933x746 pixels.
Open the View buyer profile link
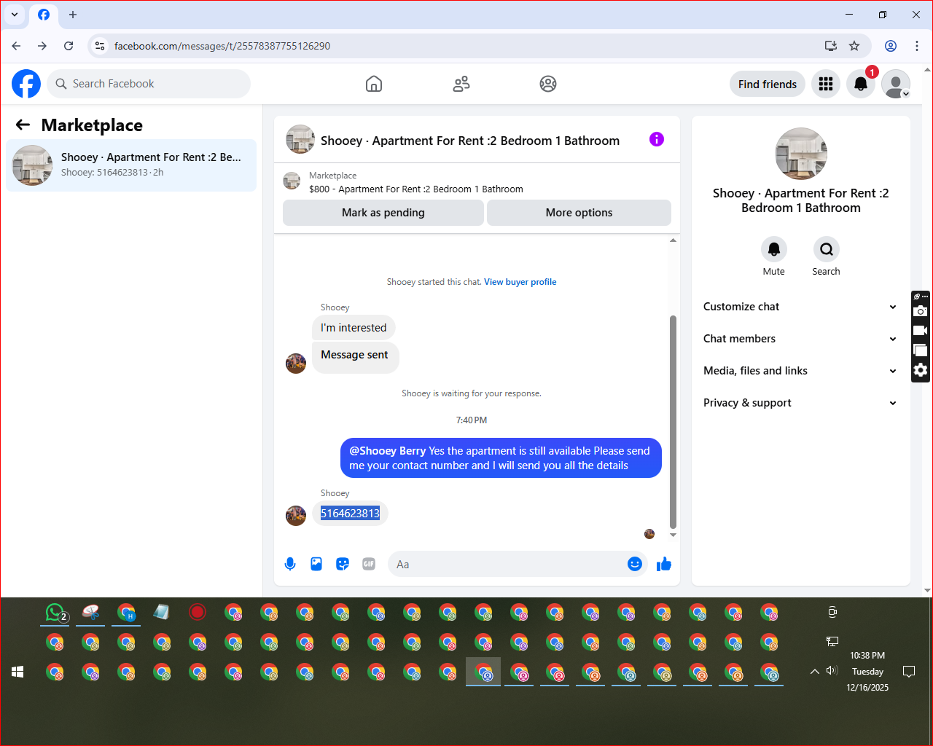(x=520, y=282)
